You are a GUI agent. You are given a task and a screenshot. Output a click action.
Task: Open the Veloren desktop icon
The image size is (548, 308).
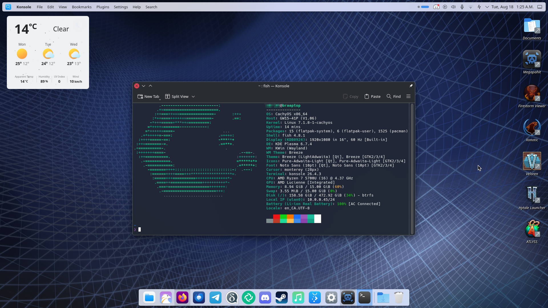(532, 164)
